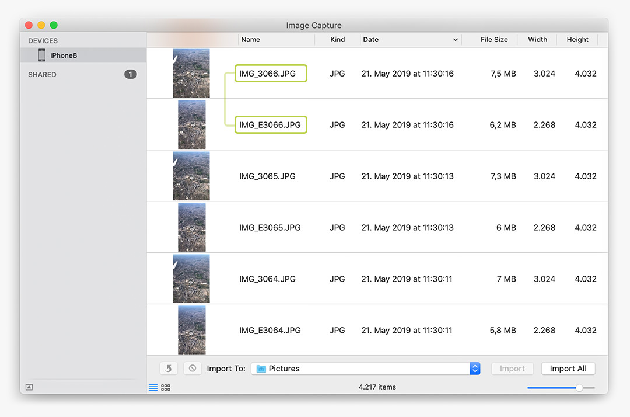Sort files by File Size column

[494, 40]
